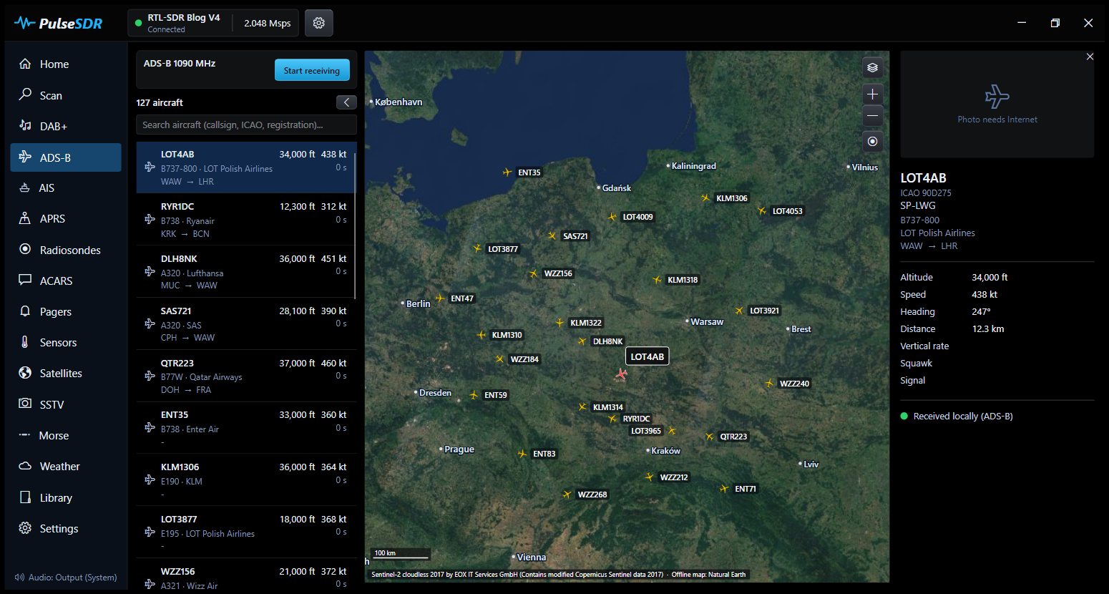Select RYR1DC Ryanair in aircraft list
Image resolution: width=1109 pixels, height=594 pixels.
245,220
